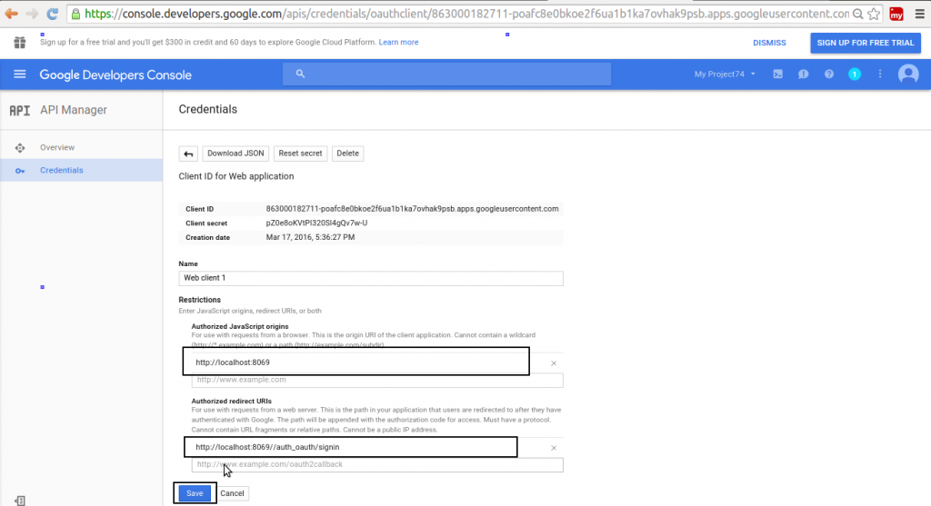Expand the My Project74 project dropdown
Viewport: 931px width, 506px height.
pyautogui.click(x=725, y=74)
